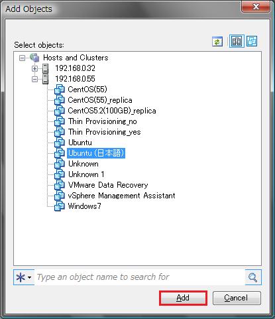This screenshot has height=319, width=275.
Task: Select vSphere Management Assistant VM
Action: pyautogui.click(x=121, y=196)
